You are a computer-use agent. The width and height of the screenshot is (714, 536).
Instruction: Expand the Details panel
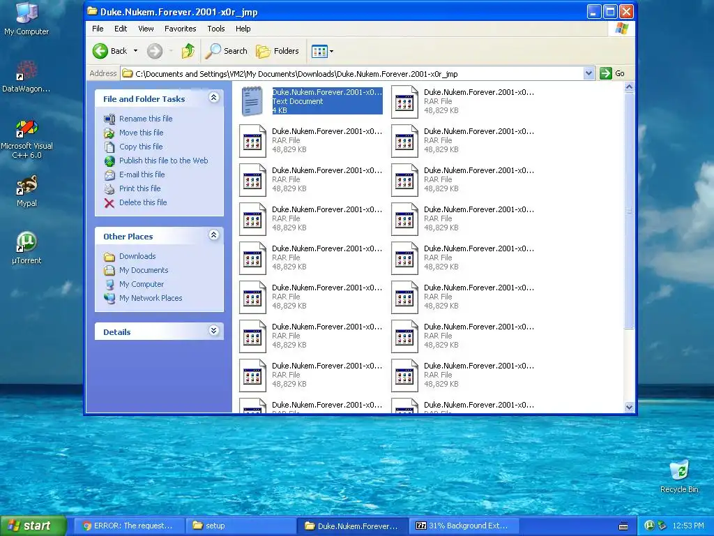pyautogui.click(x=213, y=331)
